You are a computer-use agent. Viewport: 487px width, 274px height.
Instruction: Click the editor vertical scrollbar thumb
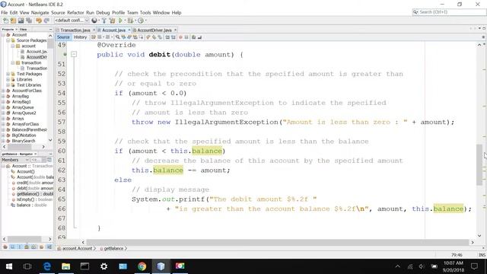479,164
